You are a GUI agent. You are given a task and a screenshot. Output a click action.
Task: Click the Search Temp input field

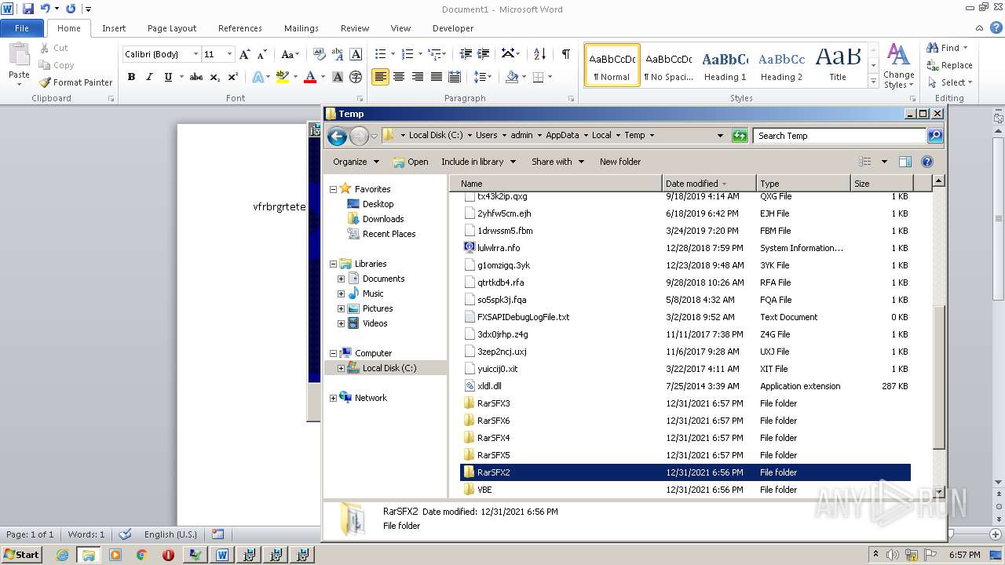point(839,136)
